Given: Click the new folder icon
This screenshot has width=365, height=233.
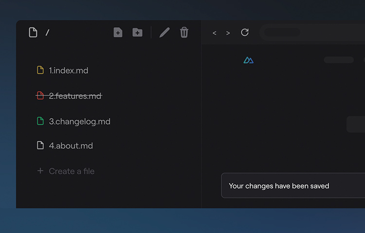Looking at the screenshot, I should pos(137,32).
